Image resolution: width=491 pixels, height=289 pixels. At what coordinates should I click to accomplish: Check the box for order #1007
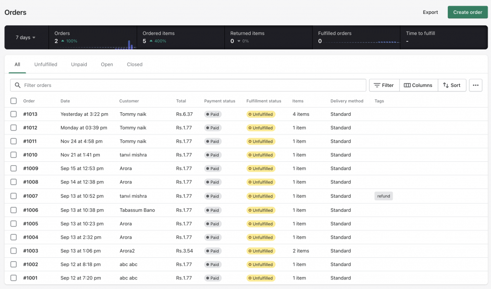[x=13, y=196]
